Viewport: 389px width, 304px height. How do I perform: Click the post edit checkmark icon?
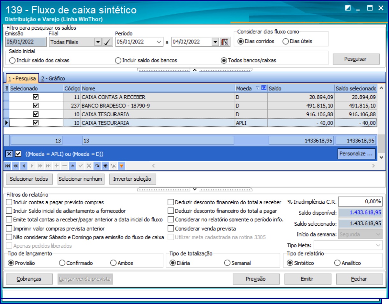80,166
